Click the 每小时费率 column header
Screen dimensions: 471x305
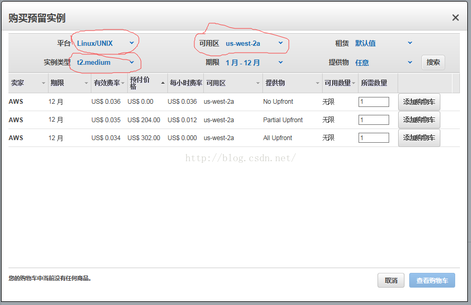coord(186,83)
